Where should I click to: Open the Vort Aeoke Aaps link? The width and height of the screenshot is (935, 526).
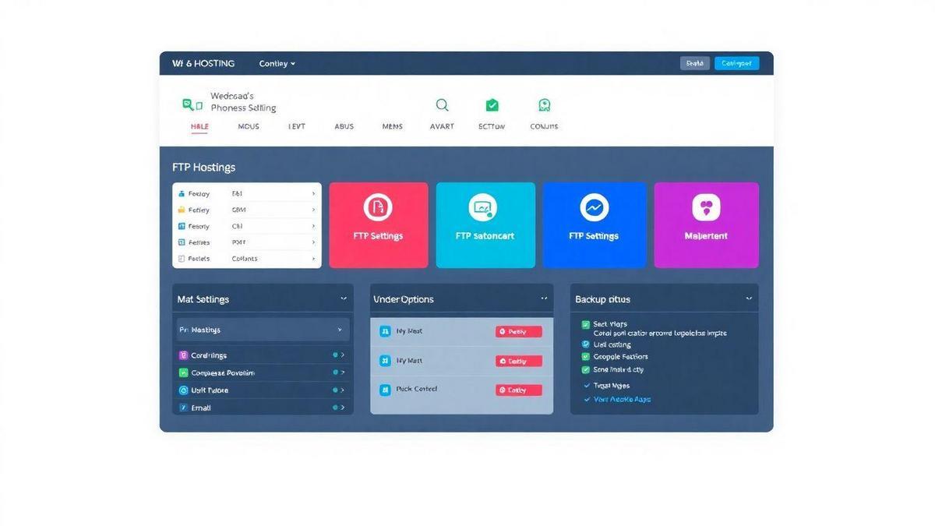point(622,399)
